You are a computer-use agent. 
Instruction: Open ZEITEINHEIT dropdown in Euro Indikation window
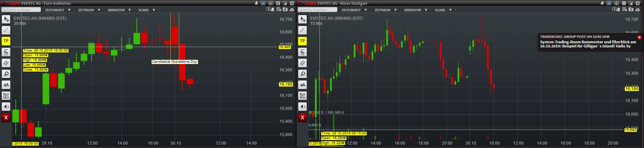click(x=59, y=10)
